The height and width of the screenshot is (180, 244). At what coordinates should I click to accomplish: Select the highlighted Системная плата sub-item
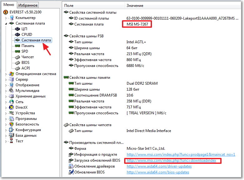click(x=33, y=40)
